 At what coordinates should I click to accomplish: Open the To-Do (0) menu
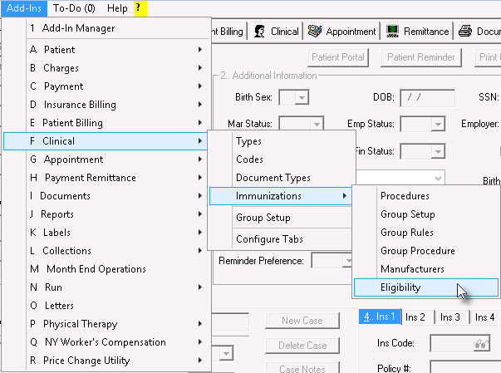74,8
